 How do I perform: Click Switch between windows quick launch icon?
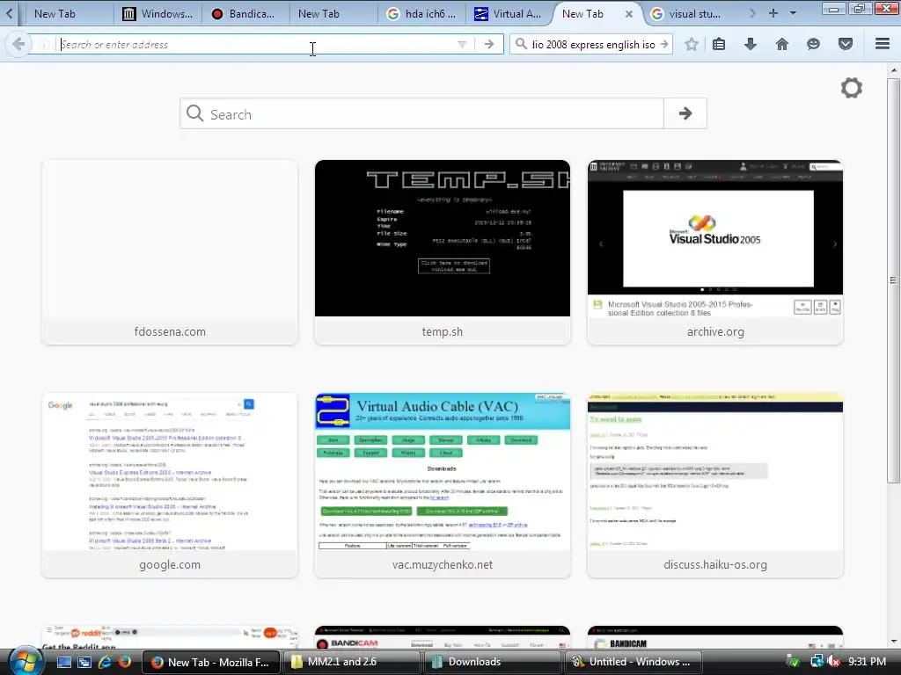coord(84,662)
